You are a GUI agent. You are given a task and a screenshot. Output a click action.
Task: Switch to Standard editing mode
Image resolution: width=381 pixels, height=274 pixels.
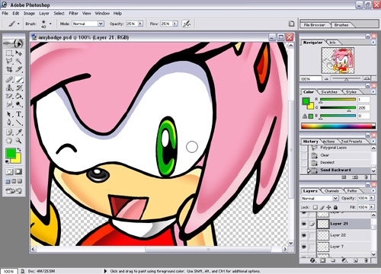tap(9, 172)
